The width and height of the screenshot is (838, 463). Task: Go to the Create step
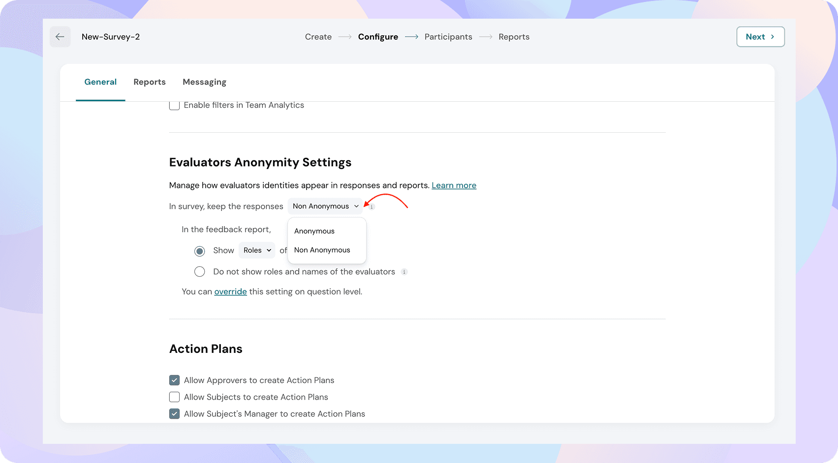click(x=318, y=37)
